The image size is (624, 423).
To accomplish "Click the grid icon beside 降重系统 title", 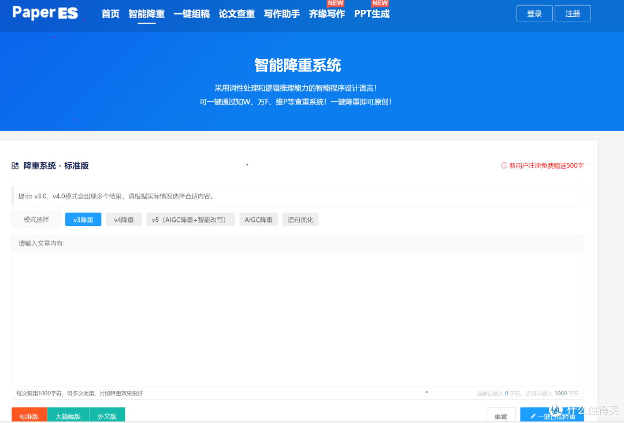I will pyautogui.click(x=15, y=165).
